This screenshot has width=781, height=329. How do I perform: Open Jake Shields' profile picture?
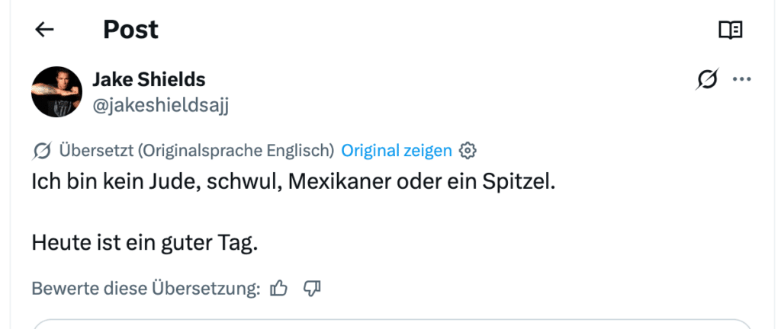click(56, 92)
